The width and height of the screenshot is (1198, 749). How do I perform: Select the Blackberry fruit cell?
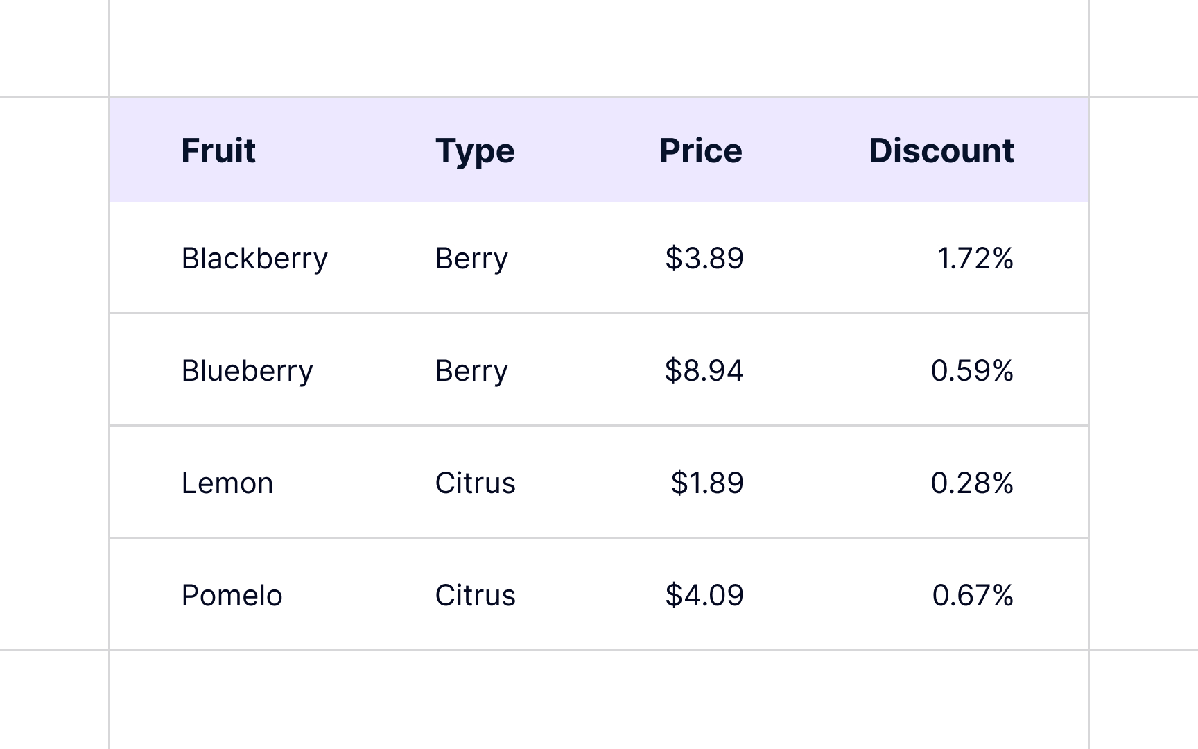click(x=254, y=259)
